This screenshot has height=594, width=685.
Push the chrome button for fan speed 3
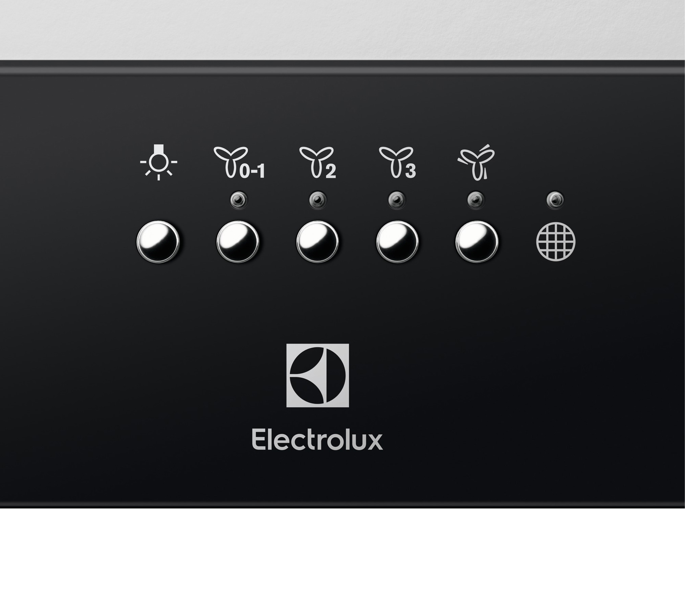(397, 242)
